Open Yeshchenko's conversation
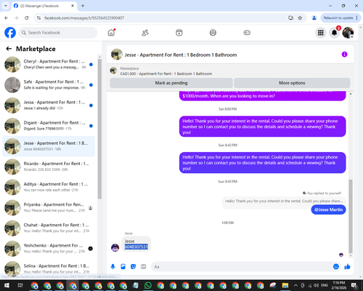The image size is (363, 291). tap(49, 249)
